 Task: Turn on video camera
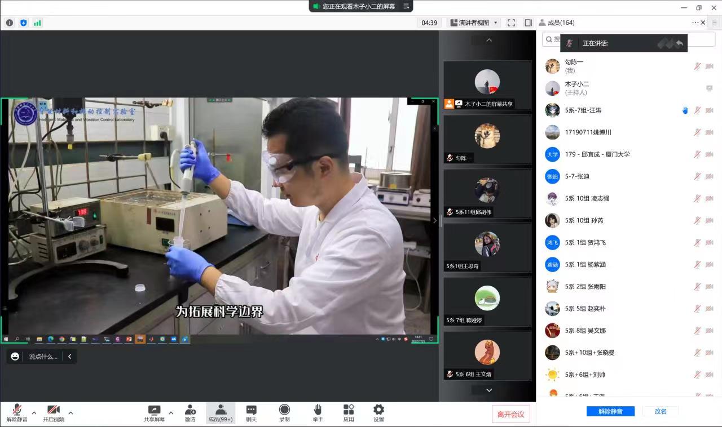coord(54,413)
